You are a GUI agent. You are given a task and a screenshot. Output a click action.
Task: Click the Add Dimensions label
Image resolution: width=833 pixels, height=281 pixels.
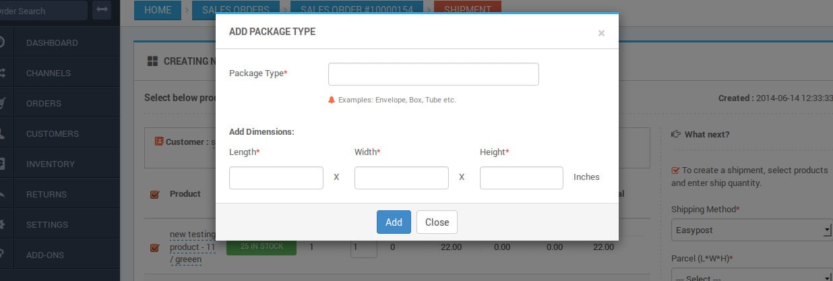pyautogui.click(x=261, y=132)
